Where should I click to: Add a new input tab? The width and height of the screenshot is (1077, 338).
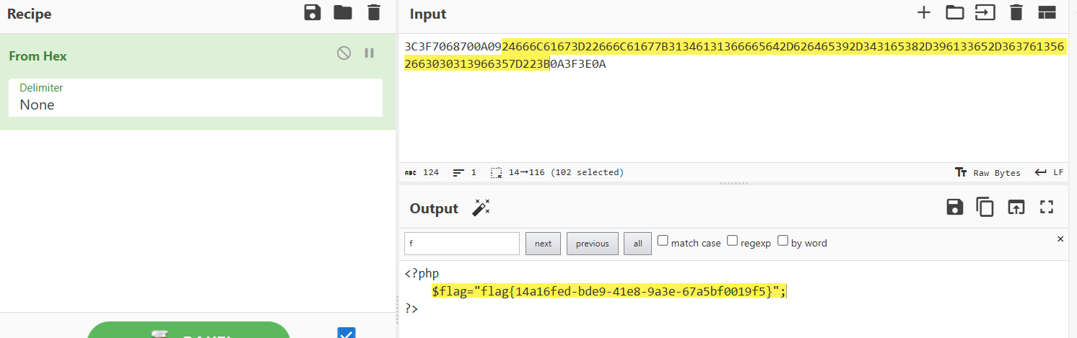click(x=924, y=12)
